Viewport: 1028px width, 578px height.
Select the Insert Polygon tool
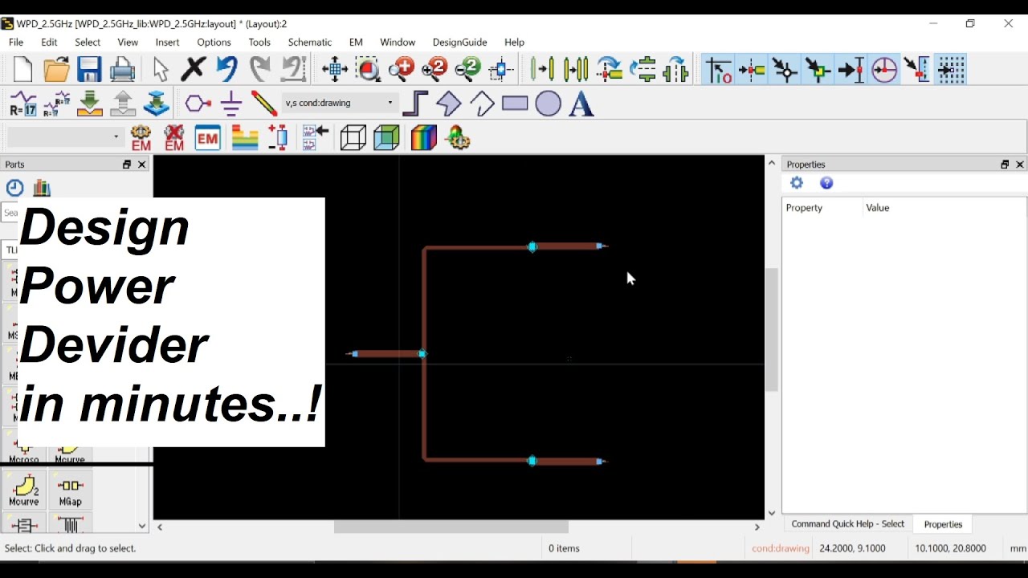point(448,104)
